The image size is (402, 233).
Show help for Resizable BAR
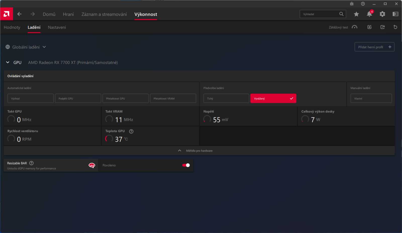click(31, 163)
